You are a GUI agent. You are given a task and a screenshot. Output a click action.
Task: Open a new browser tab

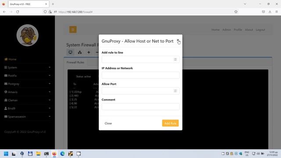(x=53, y=4)
